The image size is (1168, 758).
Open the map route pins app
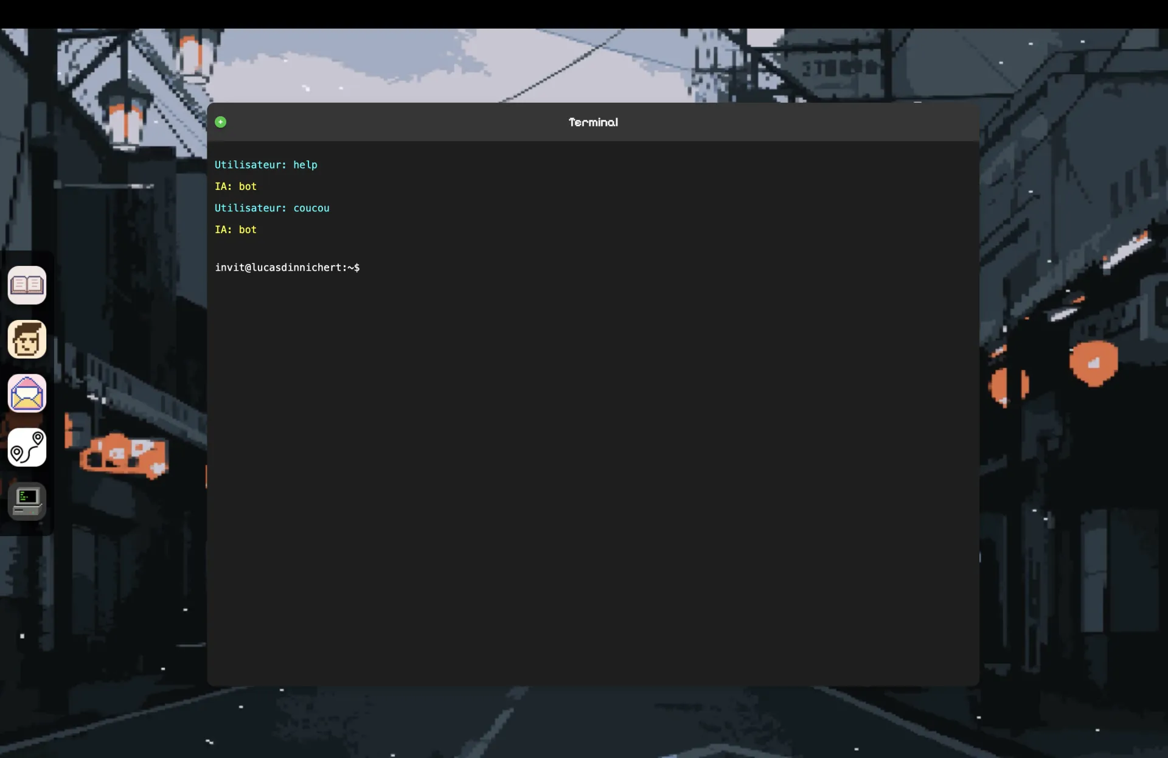(x=27, y=447)
